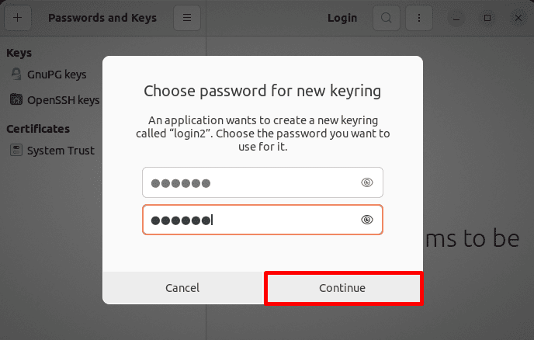Viewport: 534px width, 340px height.
Task: Show the confirm password with eye icon
Action: [x=367, y=220]
